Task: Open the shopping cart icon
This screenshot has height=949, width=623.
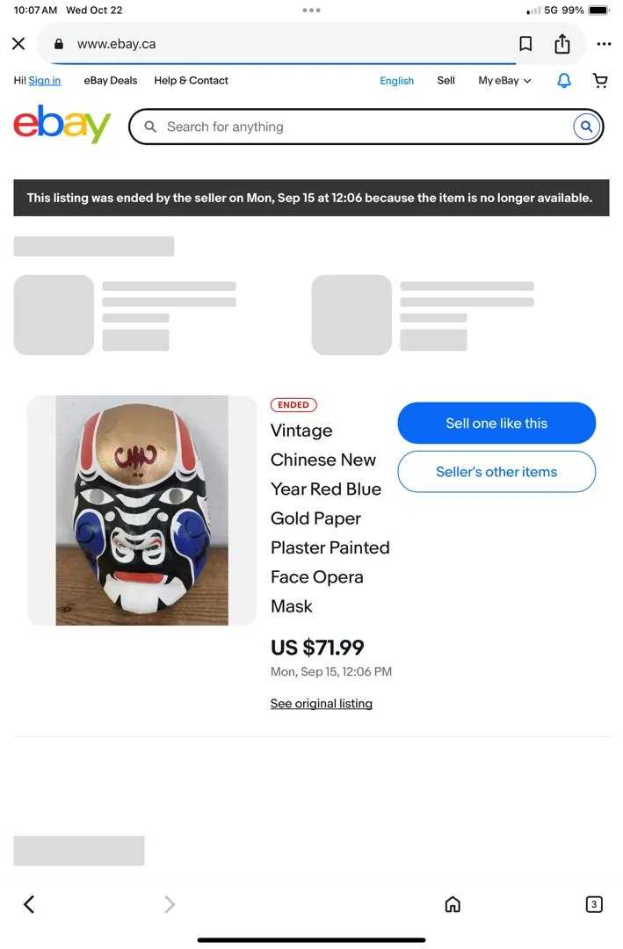Action: tap(600, 81)
